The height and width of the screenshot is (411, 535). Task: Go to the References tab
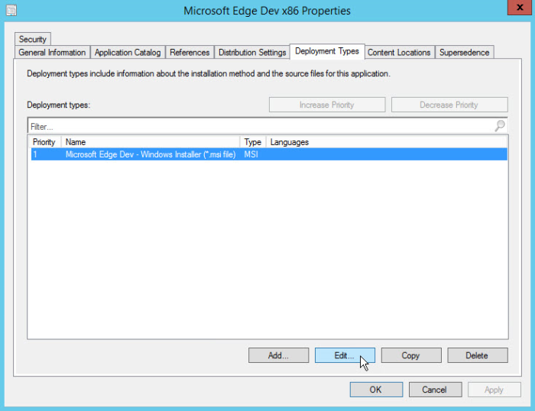190,52
